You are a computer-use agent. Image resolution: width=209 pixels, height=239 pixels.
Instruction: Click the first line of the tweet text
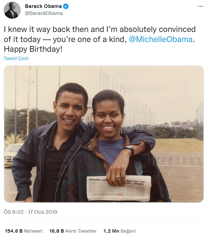pyautogui.click(x=99, y=30)
